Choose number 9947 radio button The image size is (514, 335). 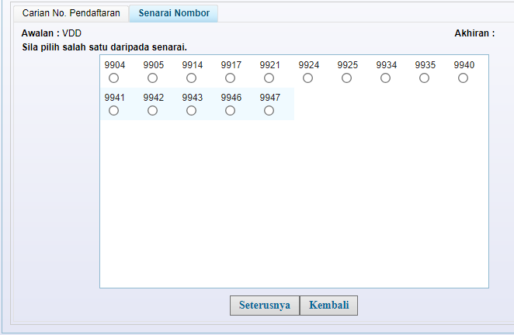[x=269, y=111]
